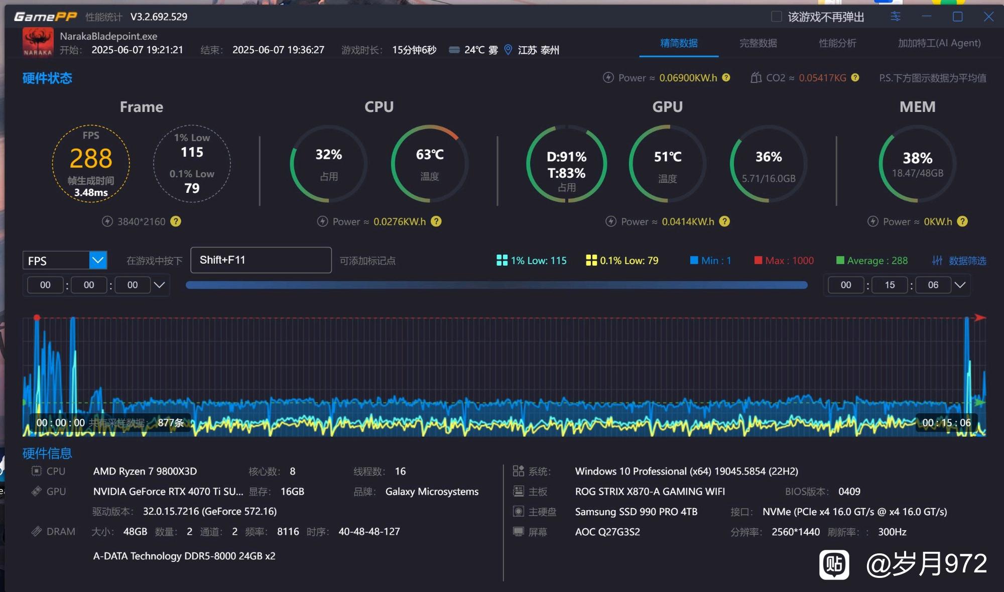
Task: Click the 主硬盘 disk icon
Action: (x=519, y=511)
